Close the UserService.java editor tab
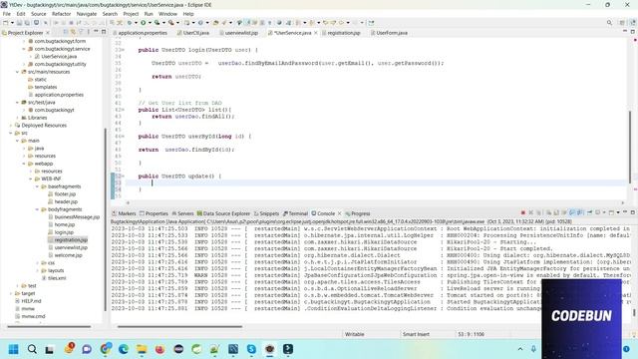The width and height of the screenshot is (638, 359). click(315, 33)
